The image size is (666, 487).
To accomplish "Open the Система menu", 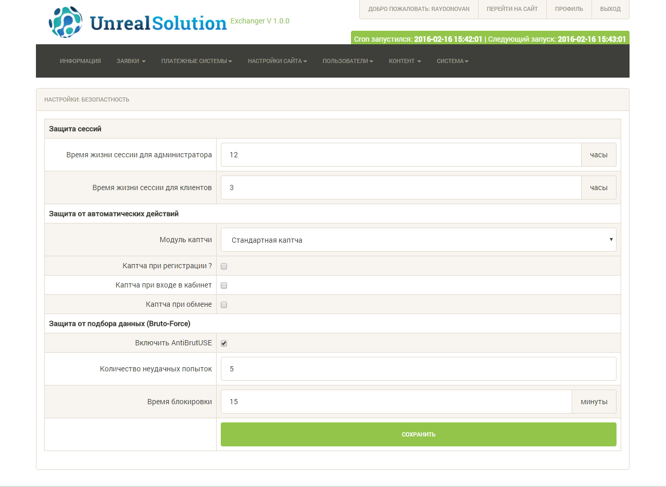I will pos(453,61).
